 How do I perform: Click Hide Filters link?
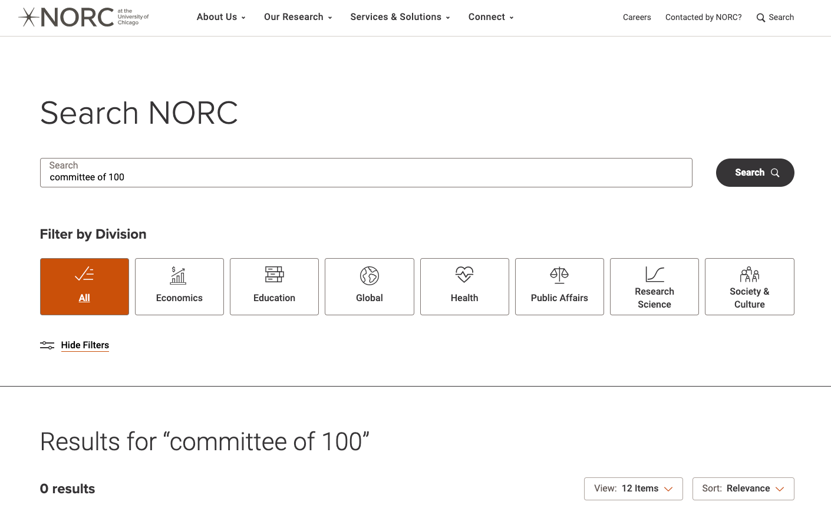coord(85,345)
